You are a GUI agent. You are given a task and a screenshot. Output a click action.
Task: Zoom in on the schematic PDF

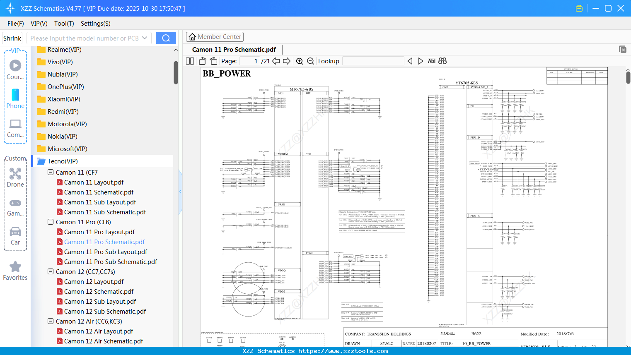pos(300,61)
